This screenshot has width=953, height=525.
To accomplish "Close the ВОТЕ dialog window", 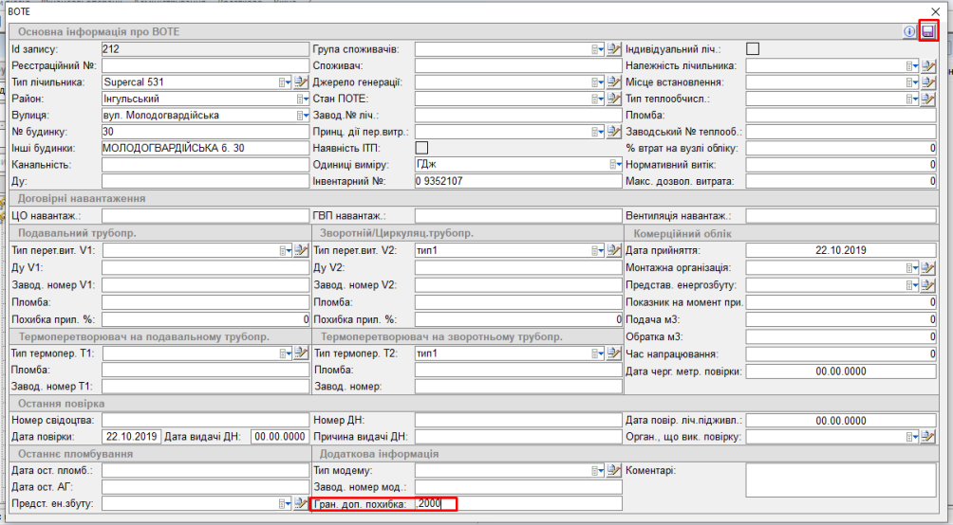I will (935, 10).
